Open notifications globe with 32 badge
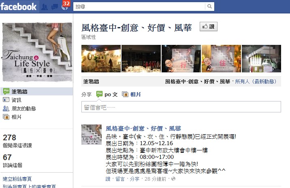The width and height of the screenshot is (290, 188). coord(65,6)
